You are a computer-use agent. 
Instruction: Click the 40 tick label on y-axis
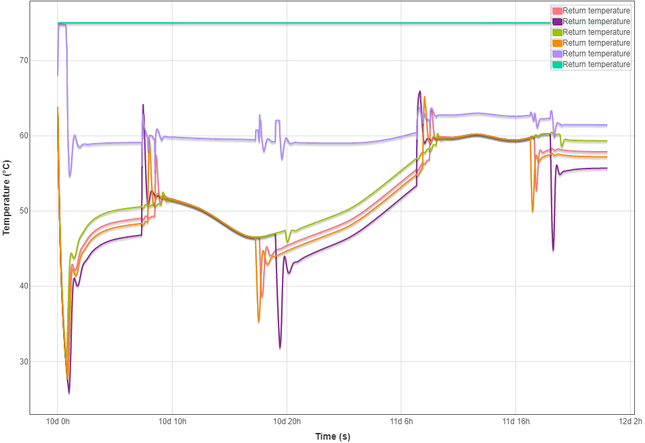tap(22, 287)
